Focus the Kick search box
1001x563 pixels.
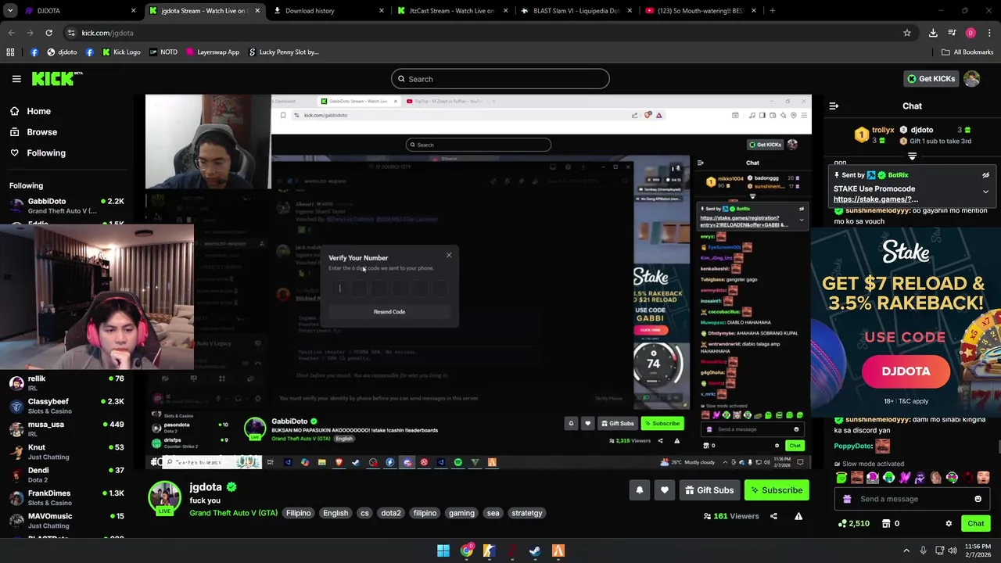tap(500, 79)
